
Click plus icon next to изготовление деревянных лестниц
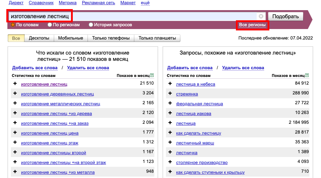click(x=15, y=94)
